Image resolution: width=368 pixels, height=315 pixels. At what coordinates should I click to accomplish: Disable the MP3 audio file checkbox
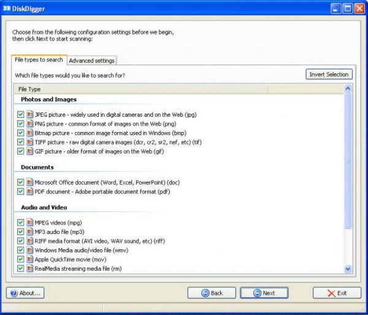(20, 231)
